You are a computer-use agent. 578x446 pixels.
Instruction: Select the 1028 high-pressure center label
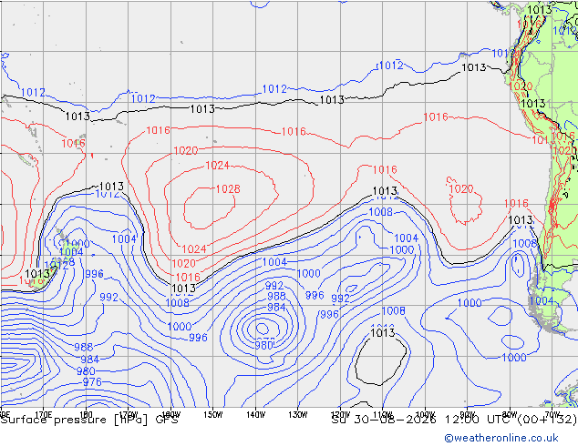228,189
